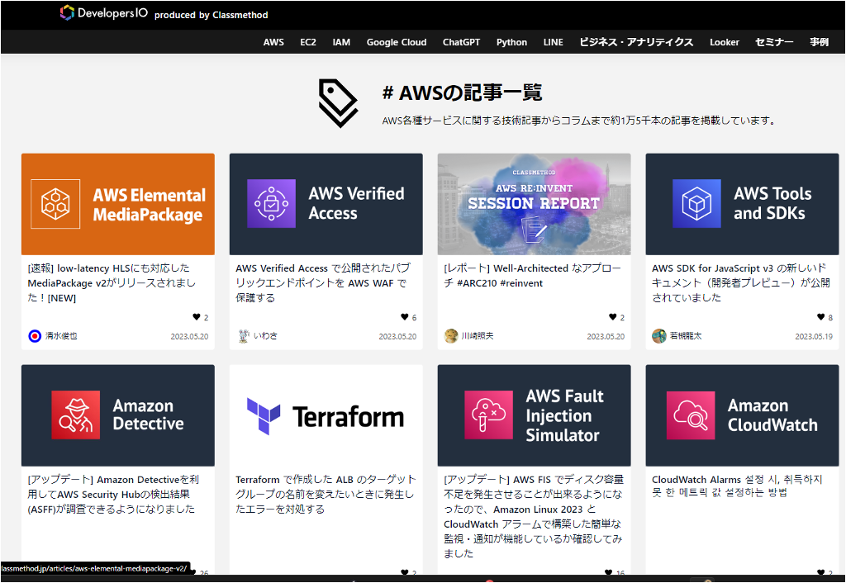Click the heart icon on the Well-Architected card
The height and width of the screenshot is (583, 846).
pyautogui.click(x=612, y=317)
